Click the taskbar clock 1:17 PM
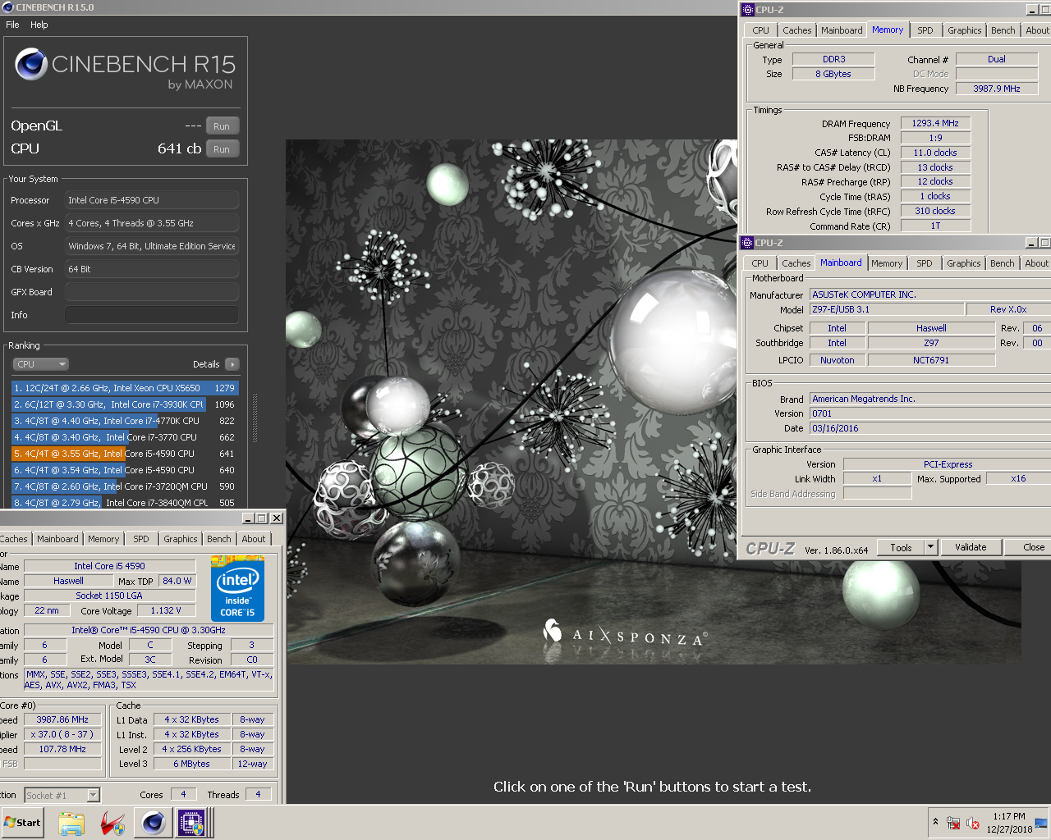Image resolution: width=1051 pixels, height=840 pixels. 1008,816
